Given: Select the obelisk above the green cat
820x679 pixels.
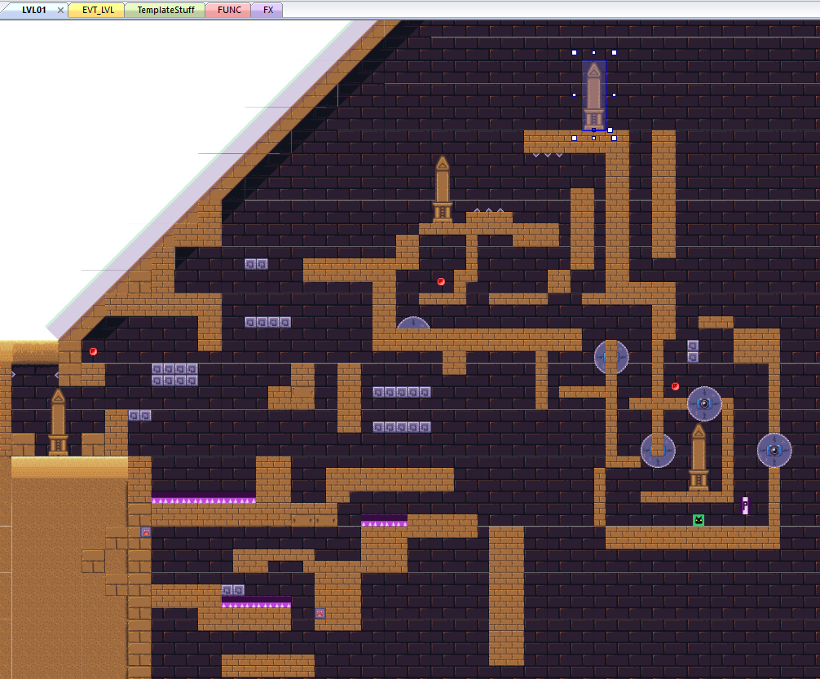Looking at the screenshot, I should 699,457.
